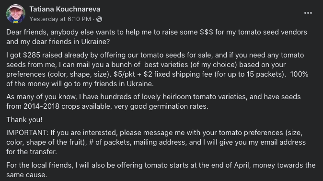Select the '$$$' text in first paragraph
This screenshot has height=181, width=323.
pos(207,32)
